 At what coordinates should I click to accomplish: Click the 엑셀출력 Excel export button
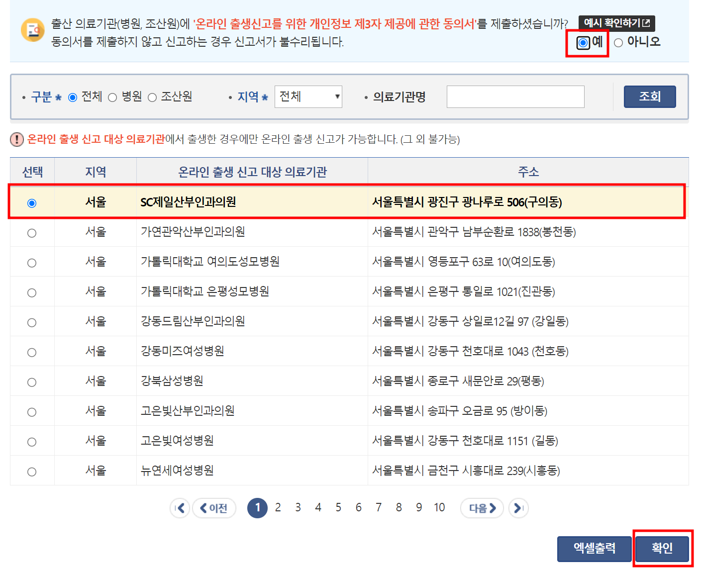594,549
